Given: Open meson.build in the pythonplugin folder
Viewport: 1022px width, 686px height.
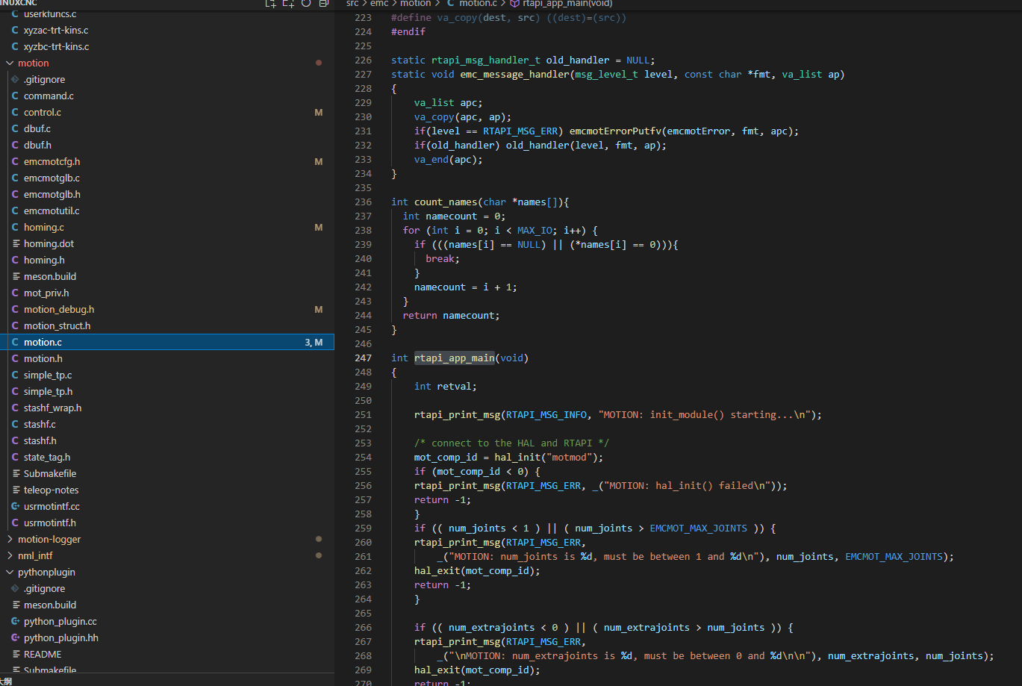Looking at the screenshot, I should pos(167,605).
